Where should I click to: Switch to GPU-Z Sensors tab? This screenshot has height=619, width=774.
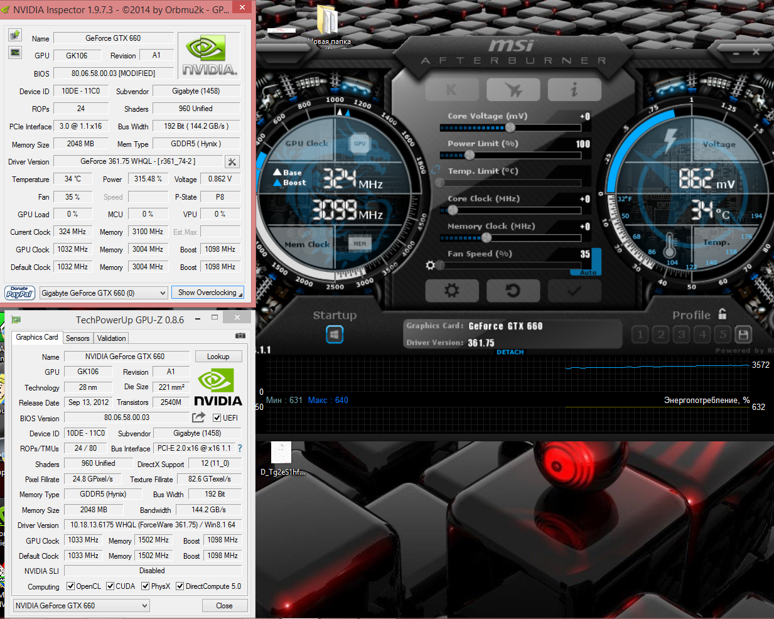78,338
